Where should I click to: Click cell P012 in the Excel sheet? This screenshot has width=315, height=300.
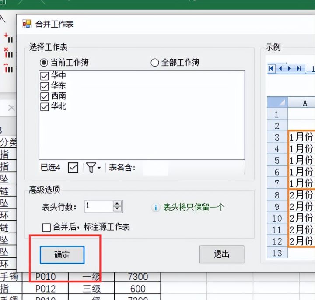(x=45, y=289)
